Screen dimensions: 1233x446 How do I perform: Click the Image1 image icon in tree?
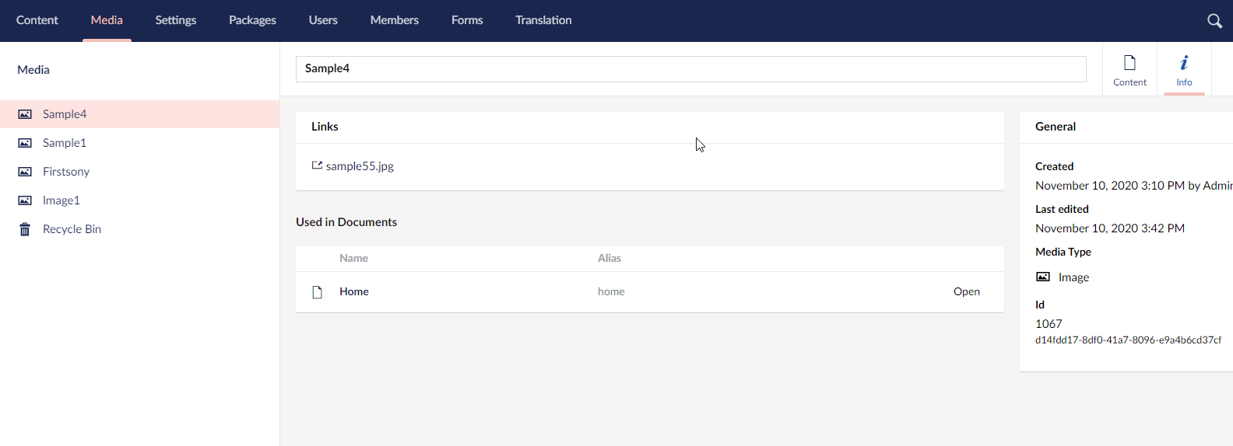click(x=25, y=200)
